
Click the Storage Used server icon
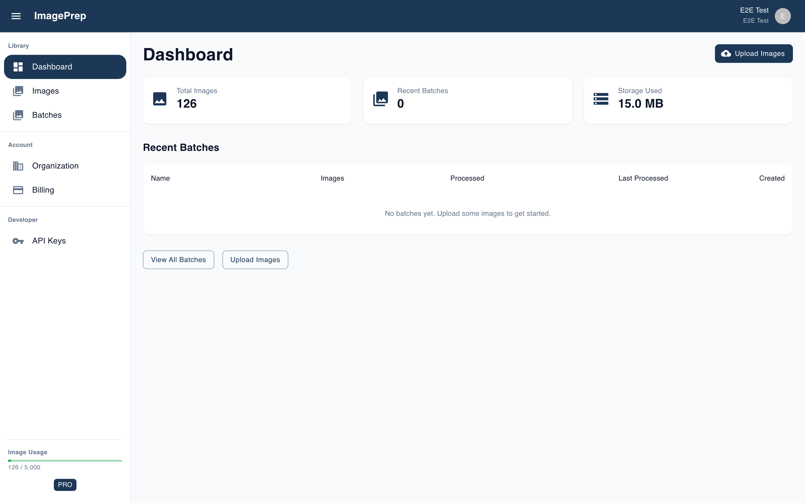(601, 99)
